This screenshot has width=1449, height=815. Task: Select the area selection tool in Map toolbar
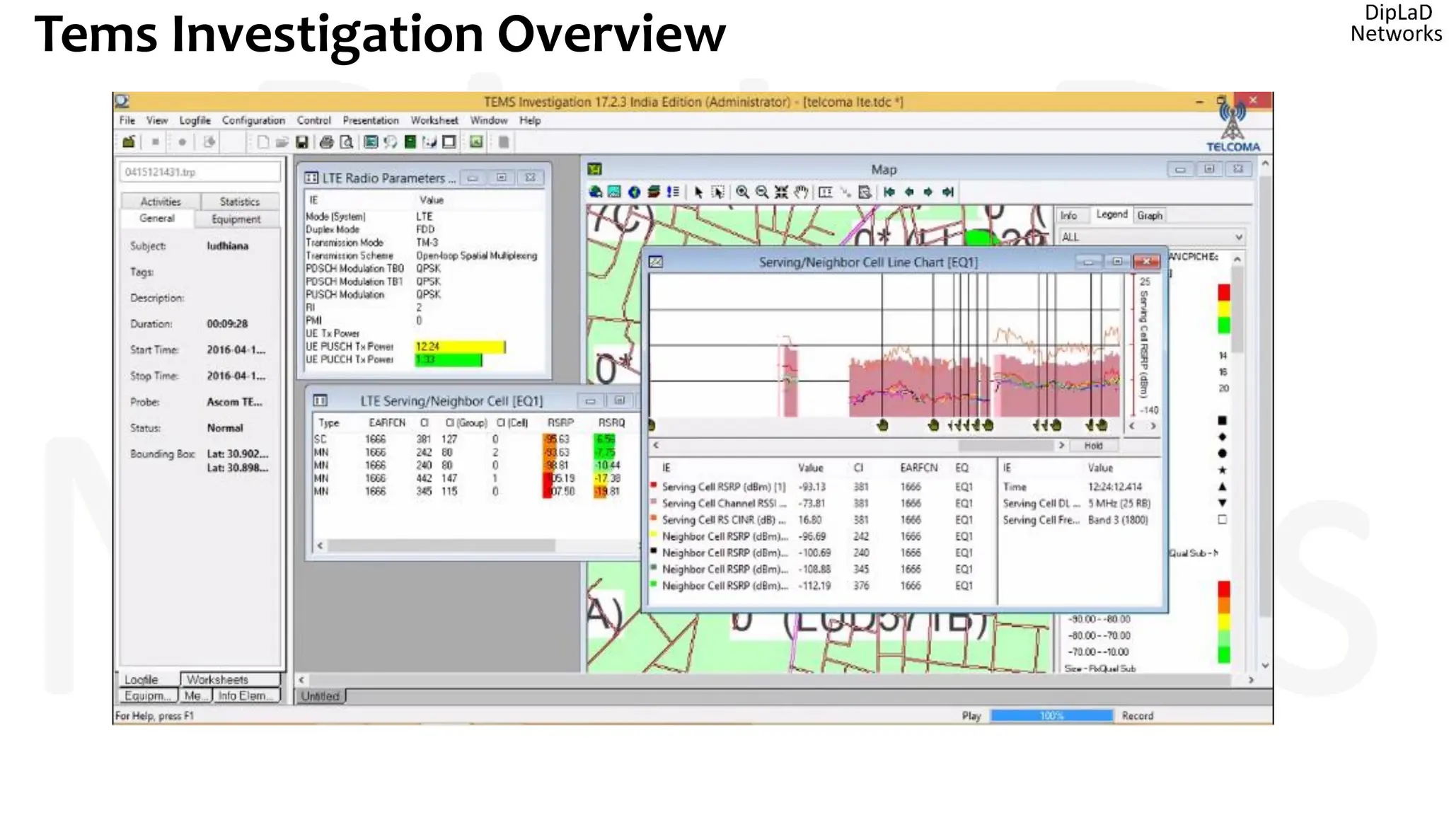pos(718,192)
